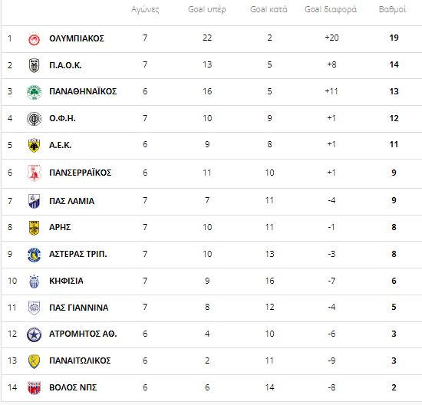Click the Asteras Tripolis blue star badge
422x405 pixels.
pos(35,255)
